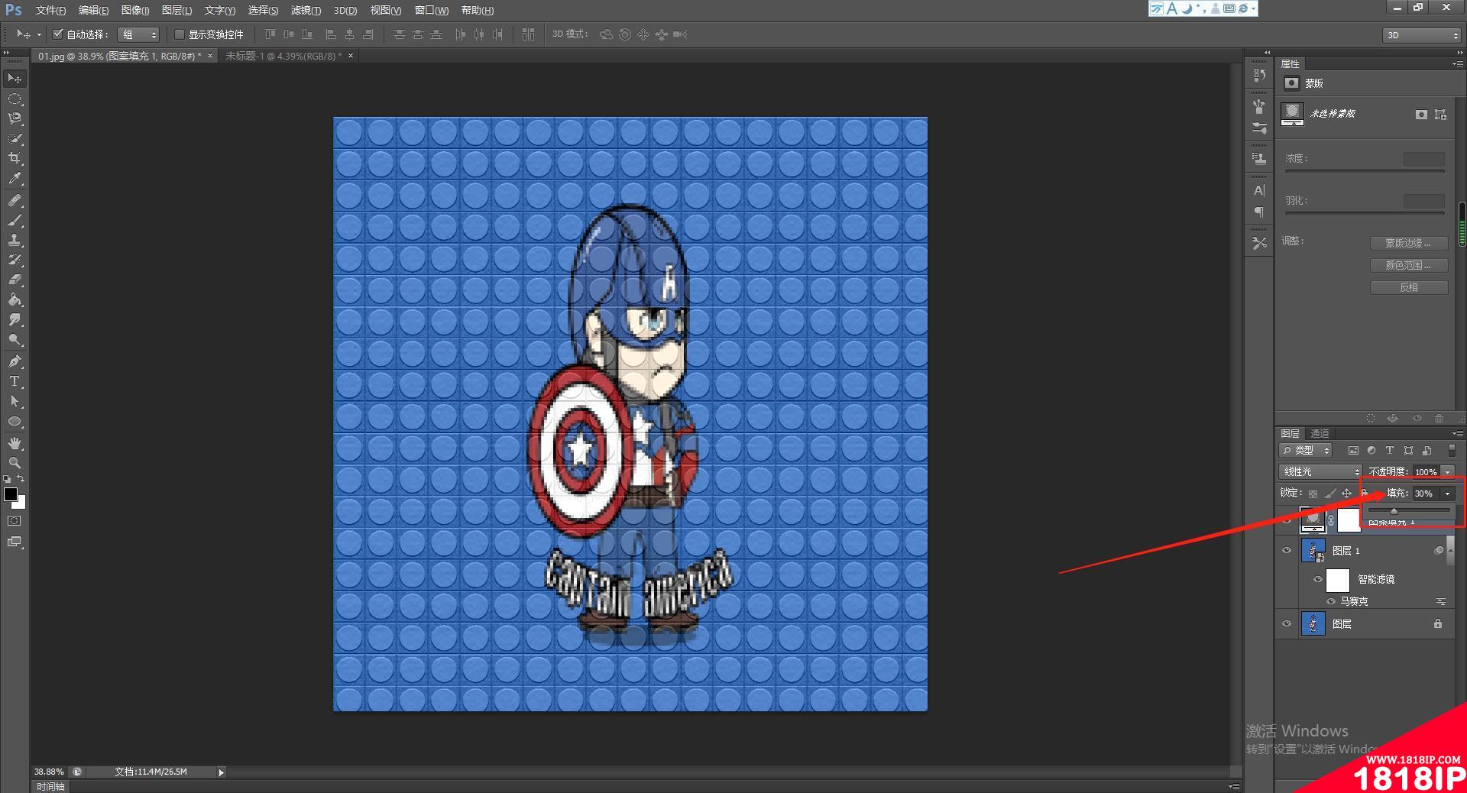Click the add pixel mask button
The height and width of the screenshot is (793, 1467).
coord(1421,115)
